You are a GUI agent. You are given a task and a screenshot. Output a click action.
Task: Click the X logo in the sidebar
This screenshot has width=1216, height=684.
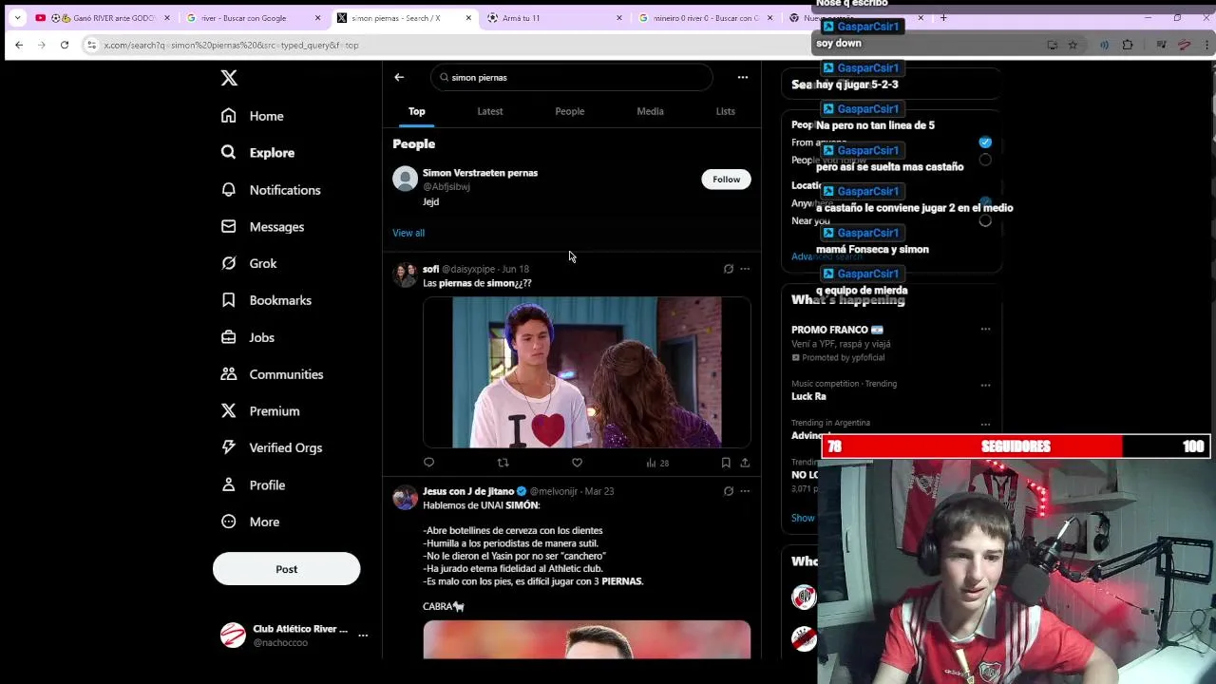tap(229, 78)
